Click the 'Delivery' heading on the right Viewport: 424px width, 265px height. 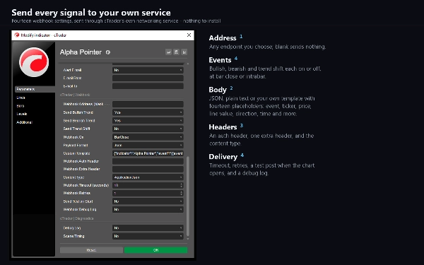point(223,157)
